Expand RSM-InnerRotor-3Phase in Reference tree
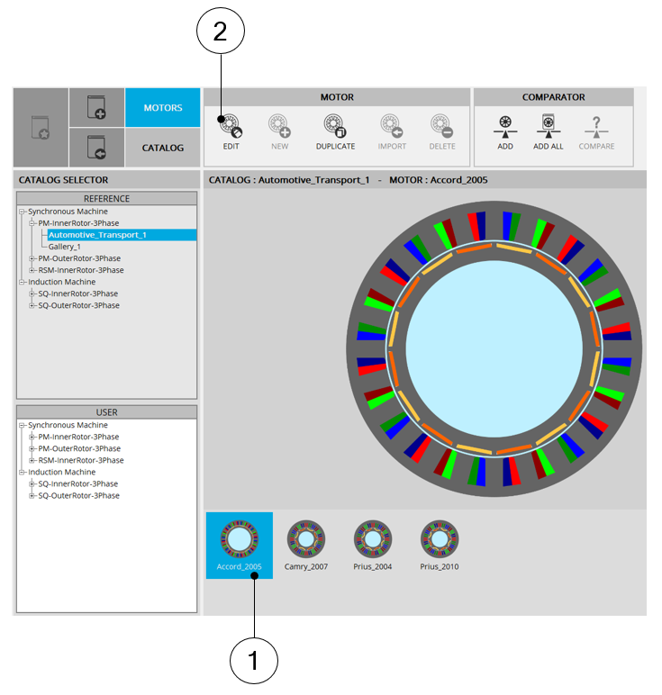Screen dimensions: 662x695 pyautogui.click(x=32, y=270)
